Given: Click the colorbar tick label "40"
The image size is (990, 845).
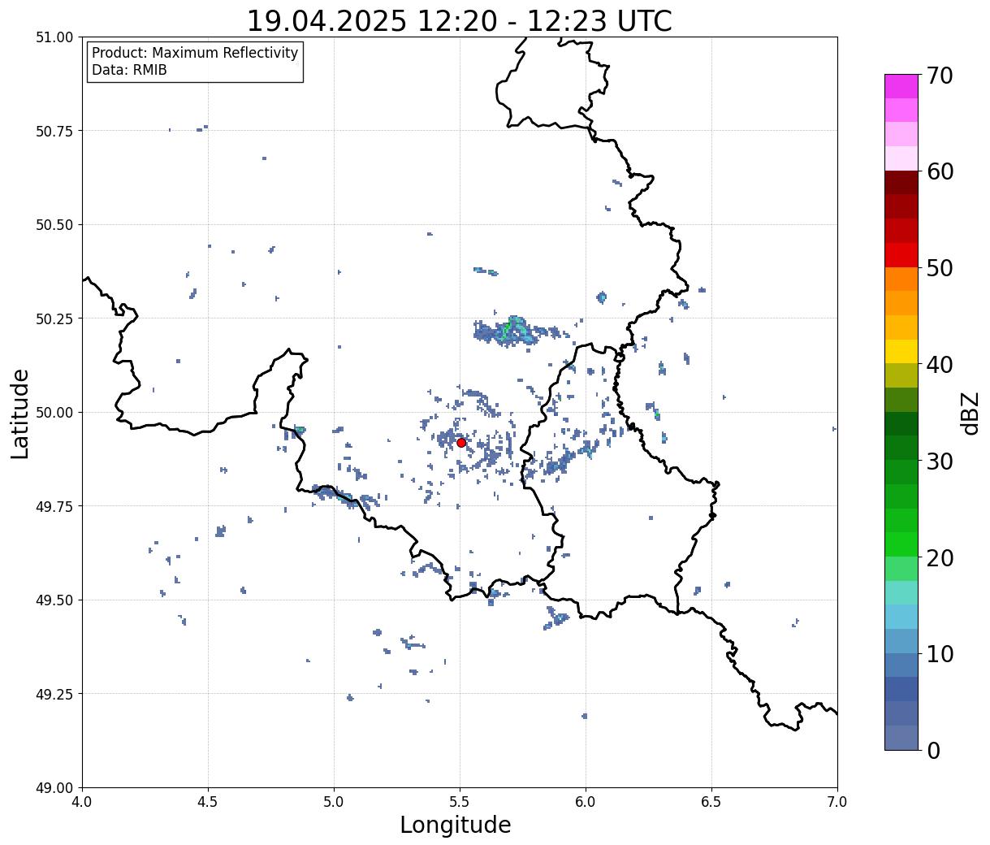Looking at the screenshot, I should (939, 364).
